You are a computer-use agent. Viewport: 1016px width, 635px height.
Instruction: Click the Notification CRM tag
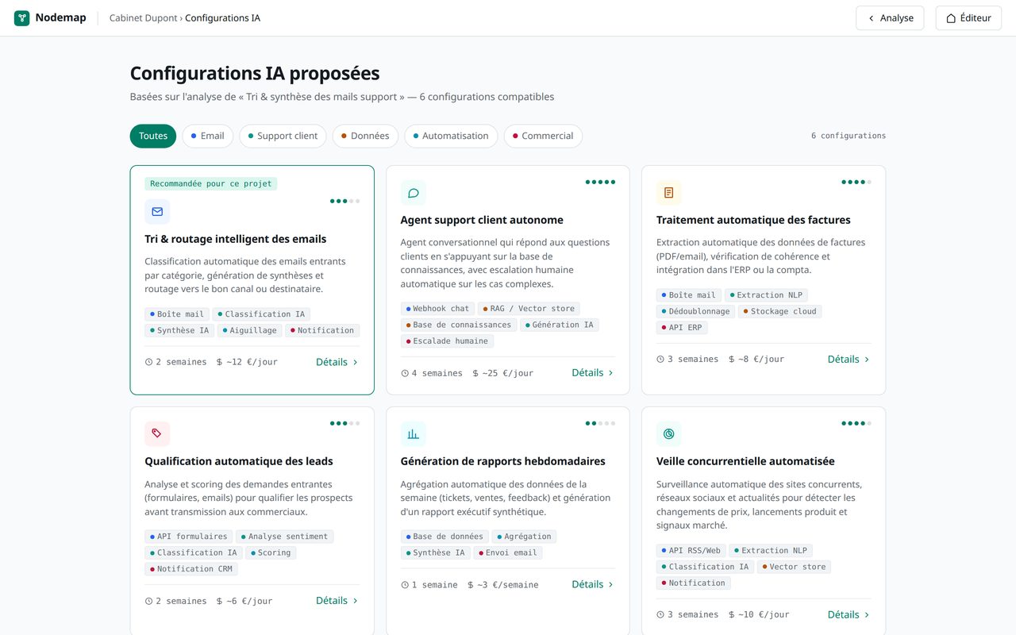pyautogui.click(x=191, y=568)
